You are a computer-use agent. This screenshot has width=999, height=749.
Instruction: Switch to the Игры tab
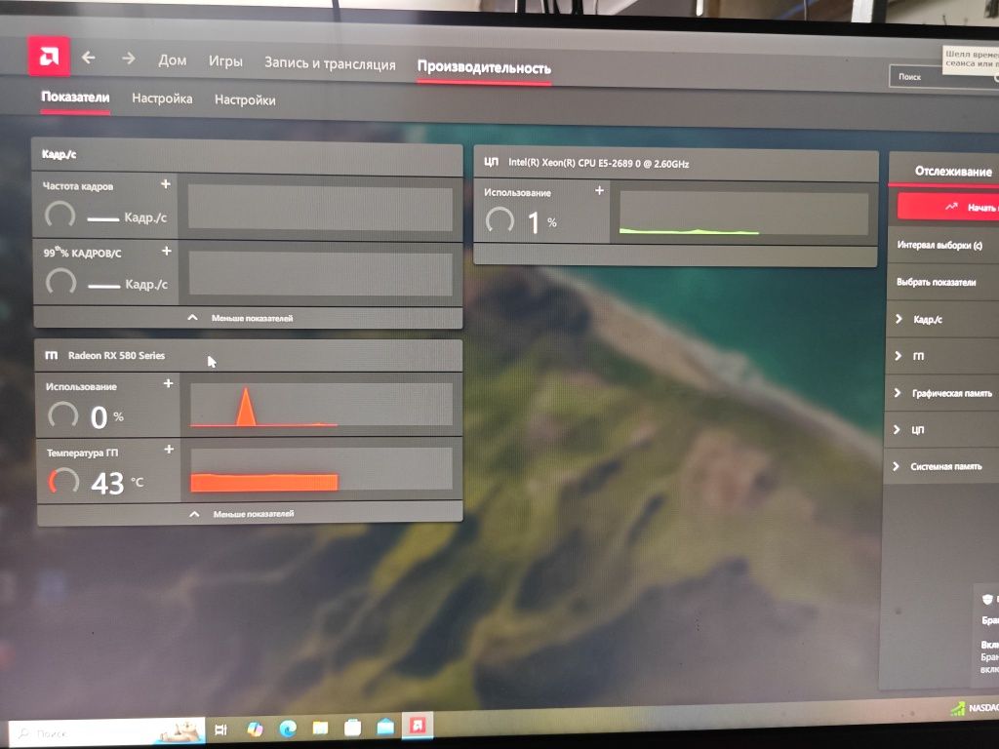(225, 61)
